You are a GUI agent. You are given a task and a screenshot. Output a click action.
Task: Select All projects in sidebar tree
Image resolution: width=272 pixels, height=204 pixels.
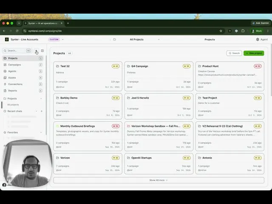pos(13,105)
